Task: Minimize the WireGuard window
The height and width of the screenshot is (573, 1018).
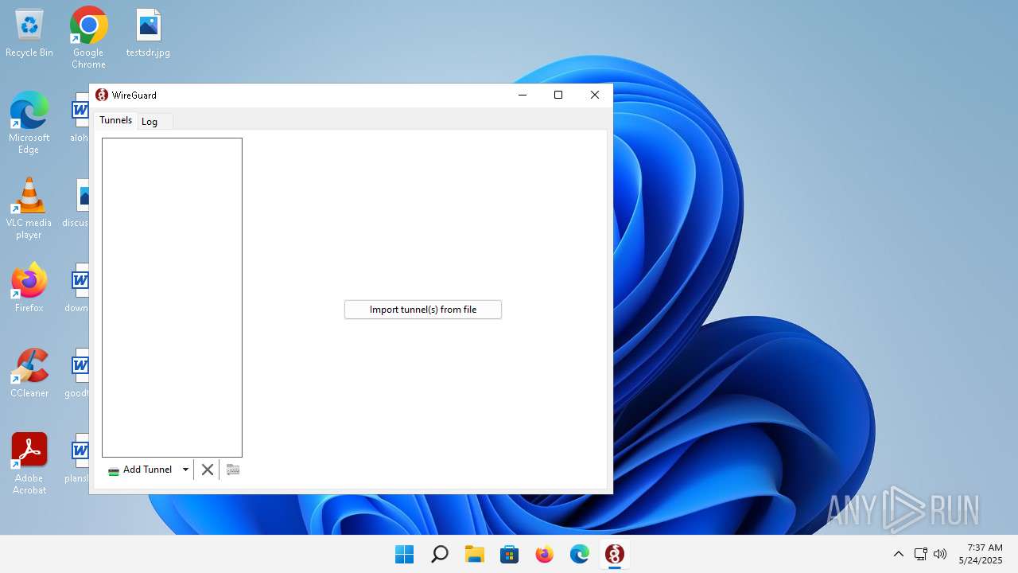Action: [523, 95]
